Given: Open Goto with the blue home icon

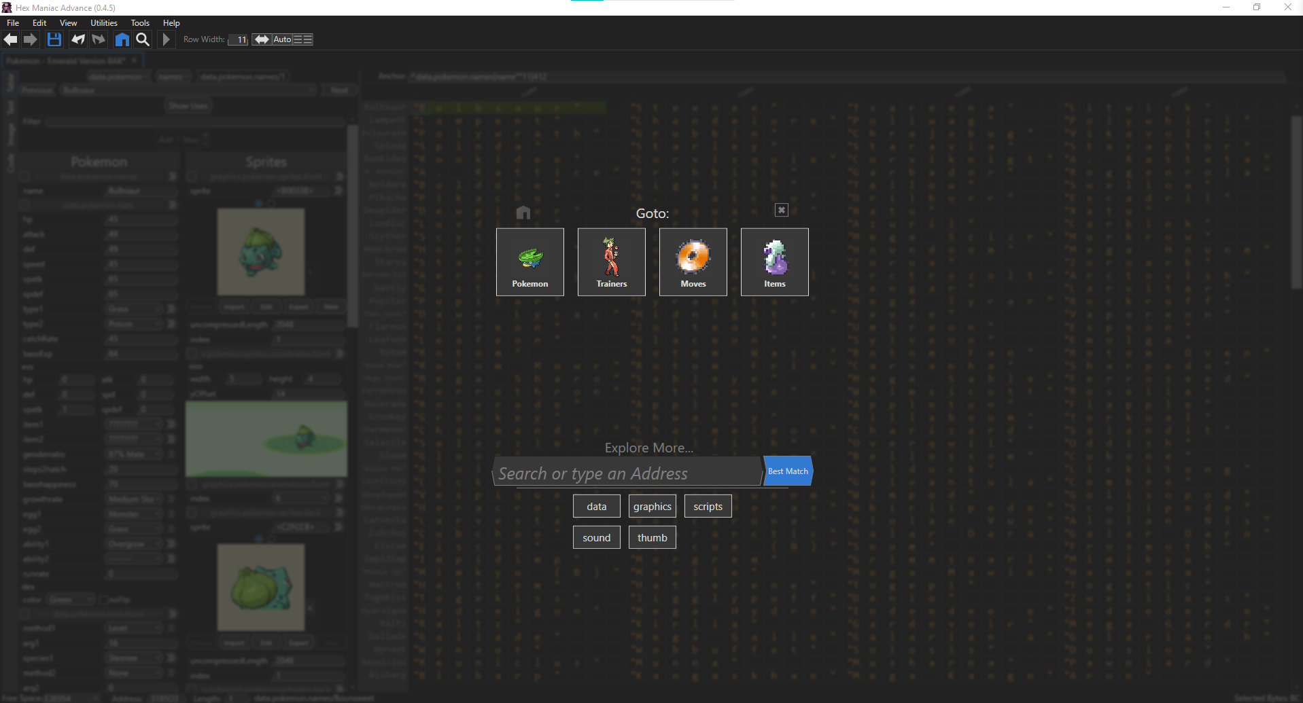Looking at the screenshot, I should coord(122,39).
